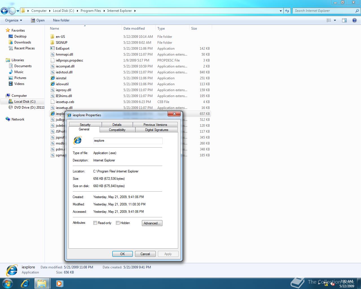The width and height of the screenshot is (361, 289).
Task: Open Documents library
Action: (23, 66)
